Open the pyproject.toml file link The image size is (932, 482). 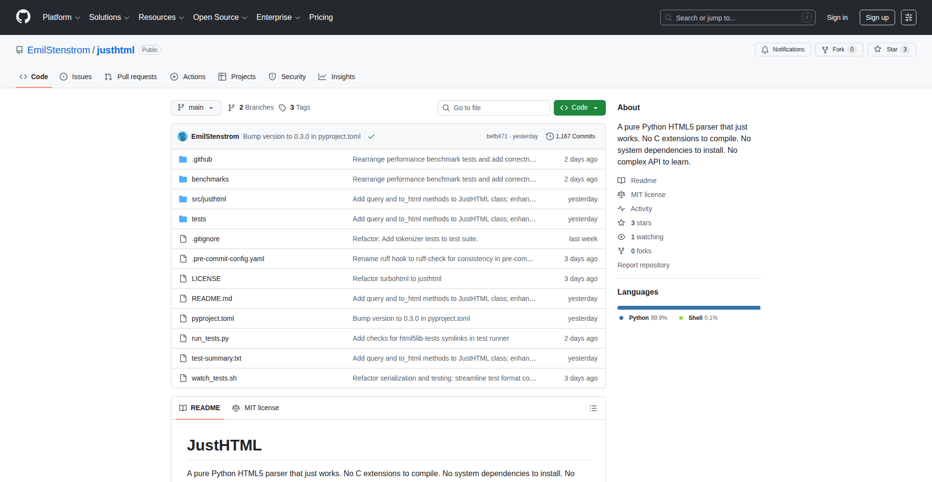[x=213, y=318]
